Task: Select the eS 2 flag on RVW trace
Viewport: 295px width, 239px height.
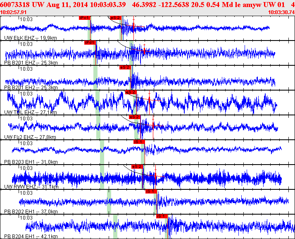Action: coord(137,167)
